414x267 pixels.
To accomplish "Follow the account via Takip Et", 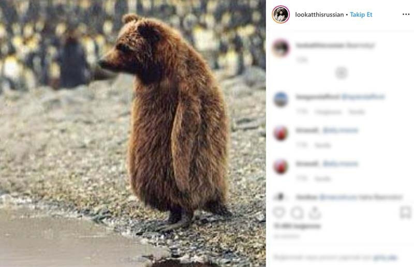I will click(361, 14).
